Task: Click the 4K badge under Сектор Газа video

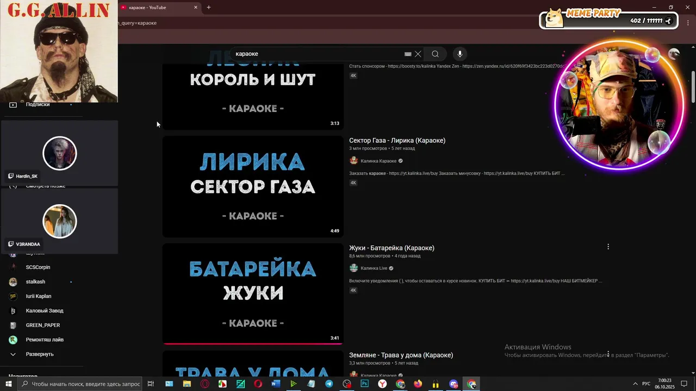Action: tap(353, 183)
